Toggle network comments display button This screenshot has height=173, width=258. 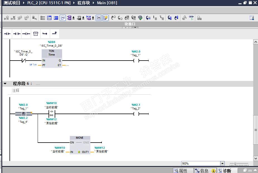point(98,18)
